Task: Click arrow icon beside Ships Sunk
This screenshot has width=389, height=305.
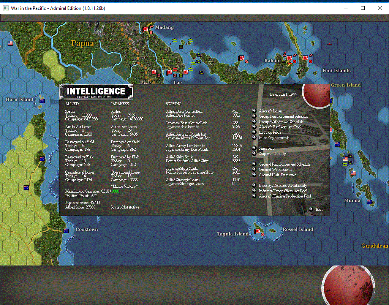Action: point(254,148)
